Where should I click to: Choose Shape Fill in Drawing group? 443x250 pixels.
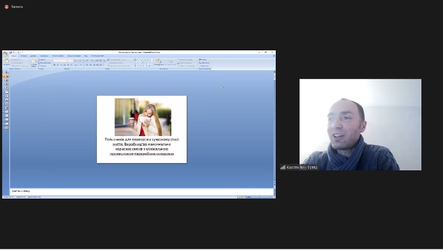tap(186, 60)
